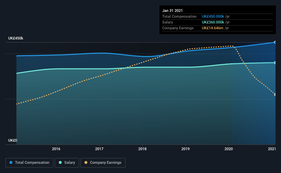Click the Total Compensation endpoint marker at 2021
281x173 pixels.
point(275,42)
